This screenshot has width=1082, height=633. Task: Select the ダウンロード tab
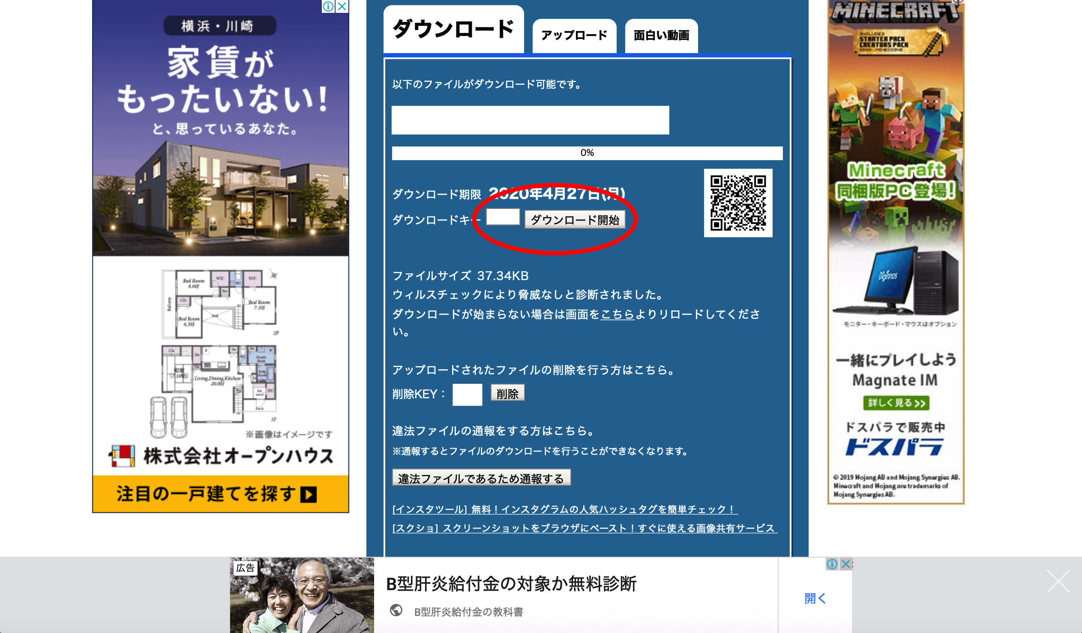coord(453,30)
